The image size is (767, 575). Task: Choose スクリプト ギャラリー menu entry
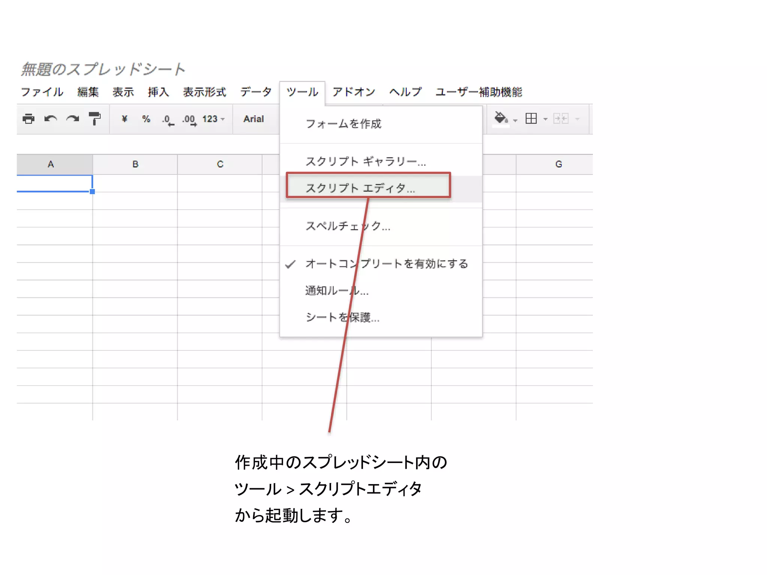tap(381, 162)
